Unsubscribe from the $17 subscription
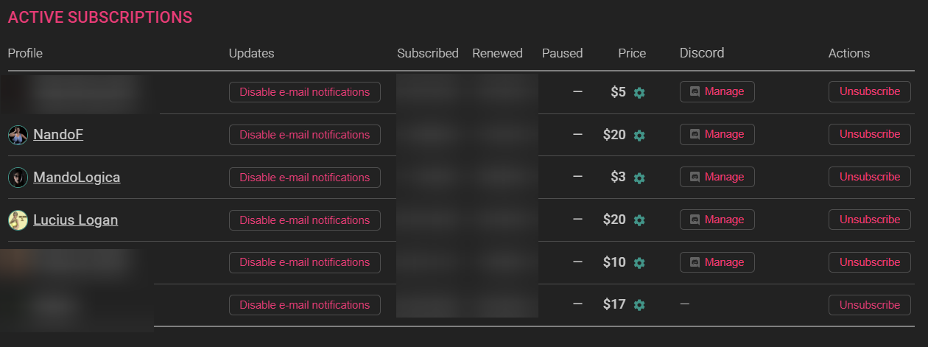928x347 pixels. pyautogui.click(x=870, y=305)
